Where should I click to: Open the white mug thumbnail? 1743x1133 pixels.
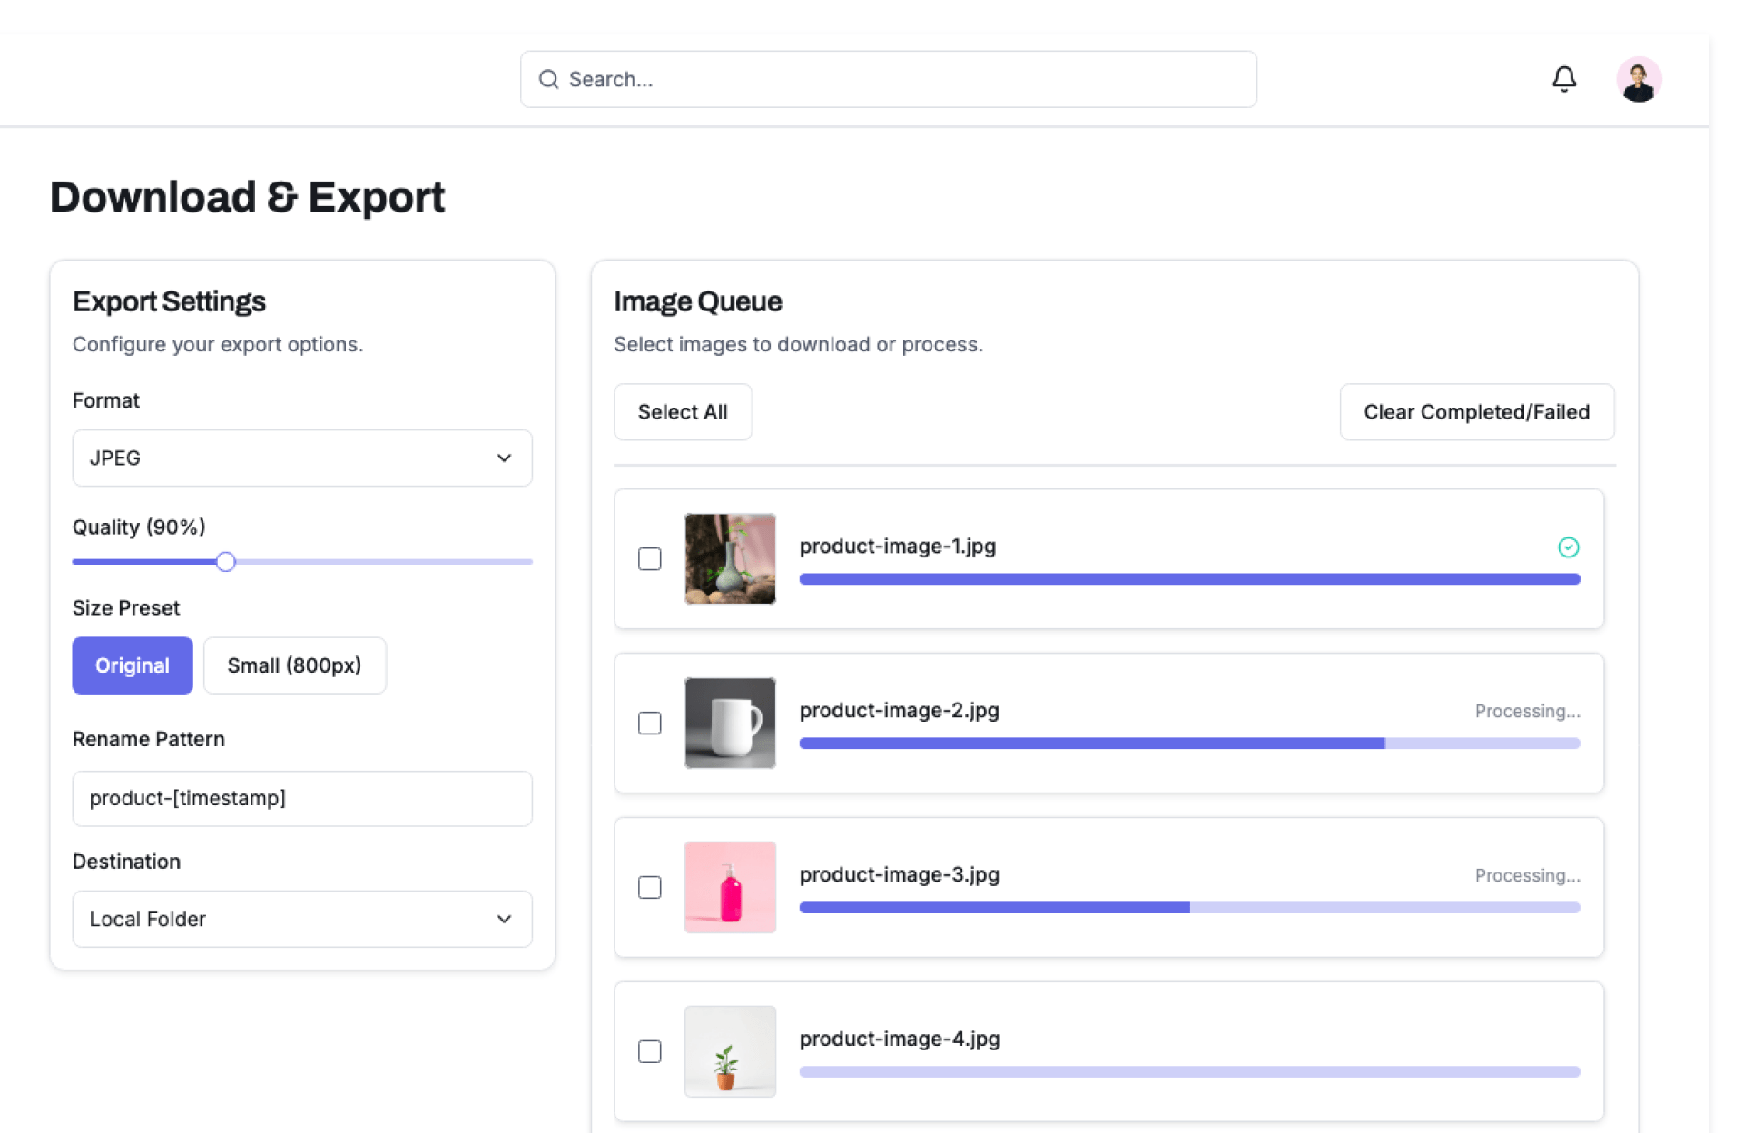[730, 723]
